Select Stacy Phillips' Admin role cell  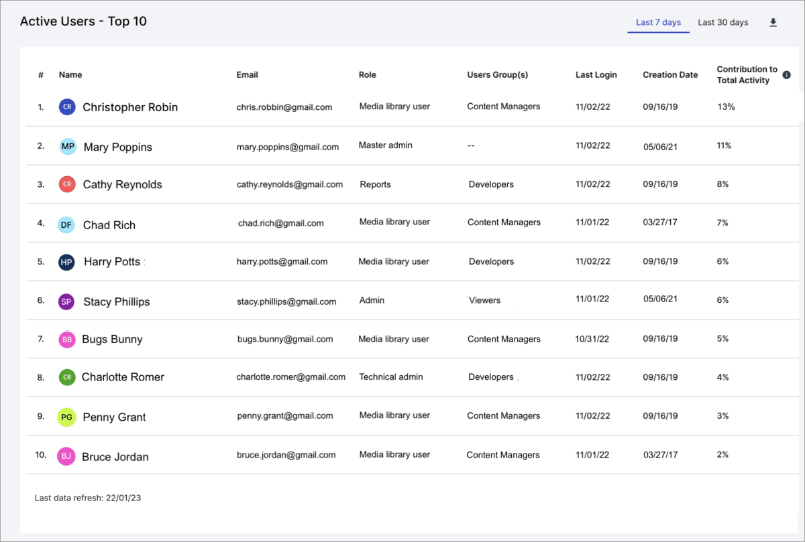372,300
